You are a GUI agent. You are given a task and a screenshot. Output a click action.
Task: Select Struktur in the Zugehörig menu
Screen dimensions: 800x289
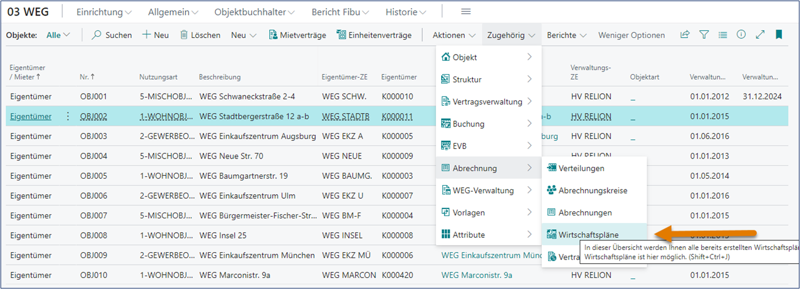488,79
